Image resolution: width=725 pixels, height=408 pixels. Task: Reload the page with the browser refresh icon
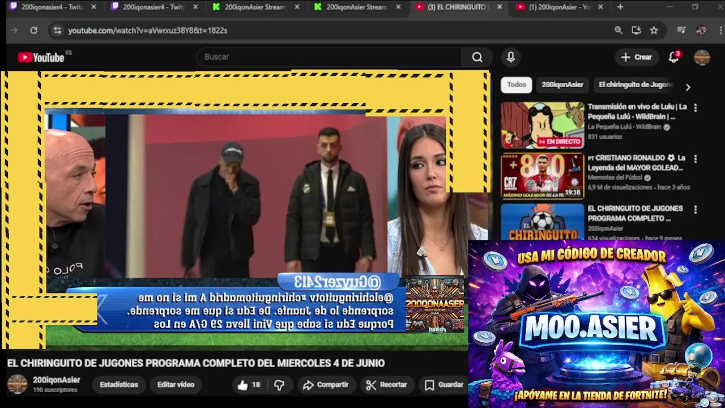(x=34, y=30)
